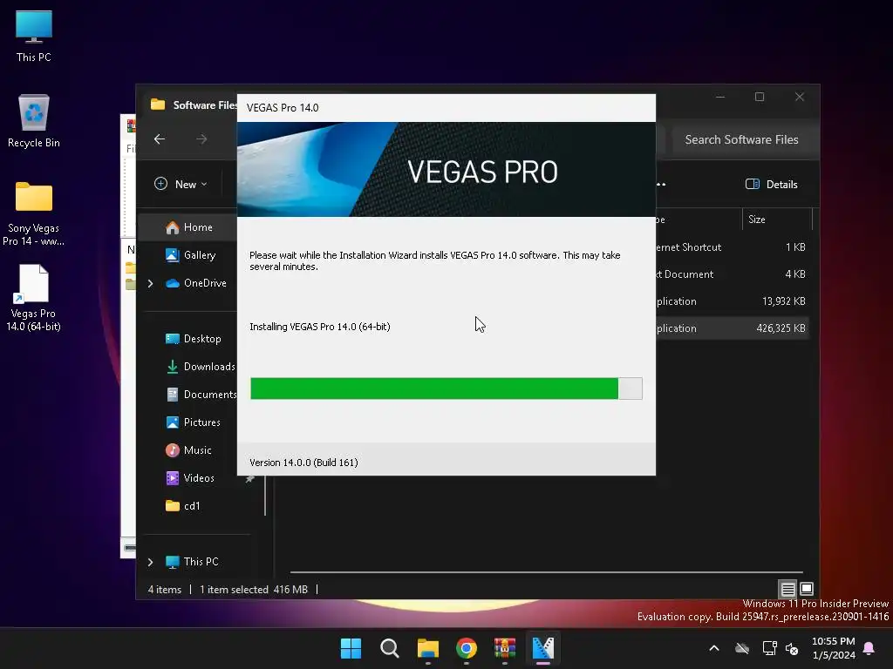This screenshot has width=893, height=669.
Task: Open OneDrive in the navigation pane
Action: tap(196, 283)
